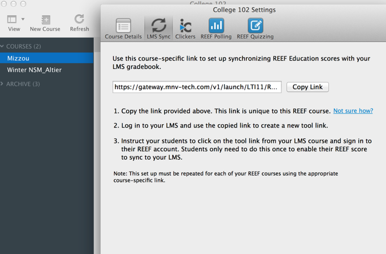
Task: Click the 'College 102 Settings' title text
Action: 244,10
